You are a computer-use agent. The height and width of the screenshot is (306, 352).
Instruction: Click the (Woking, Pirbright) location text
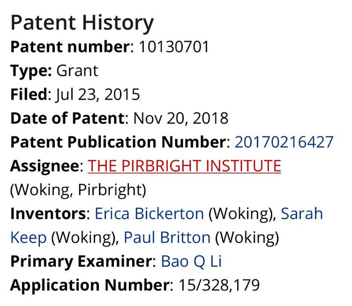(78, 190)
